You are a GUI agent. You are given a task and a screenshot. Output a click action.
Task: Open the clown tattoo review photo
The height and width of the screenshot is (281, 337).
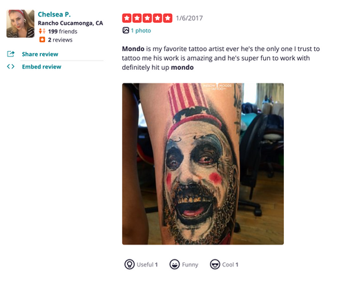[203, 164]
